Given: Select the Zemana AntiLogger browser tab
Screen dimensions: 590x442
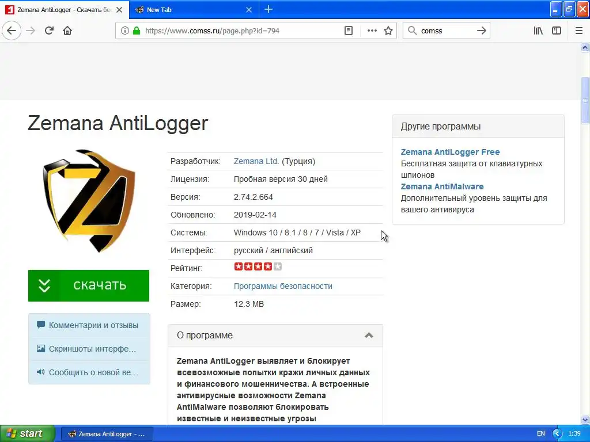Looking at the screenshot, I should coord(65,10).
